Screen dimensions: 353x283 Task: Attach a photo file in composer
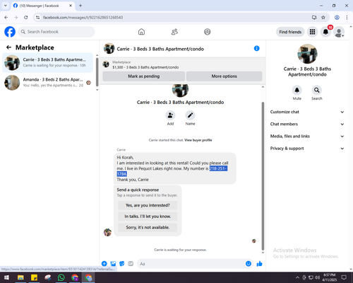(x=113, y=264)
